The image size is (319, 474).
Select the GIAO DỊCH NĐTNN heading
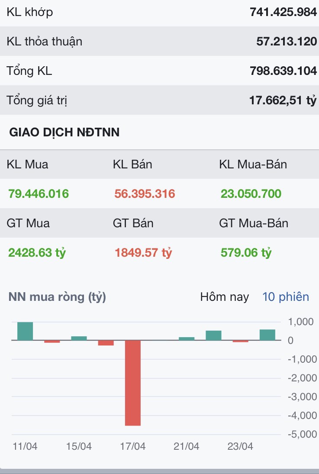click(64, 132)
